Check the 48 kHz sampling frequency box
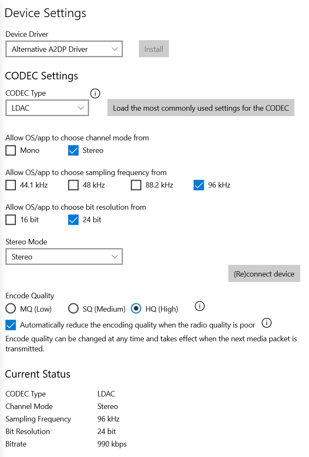 74,185
